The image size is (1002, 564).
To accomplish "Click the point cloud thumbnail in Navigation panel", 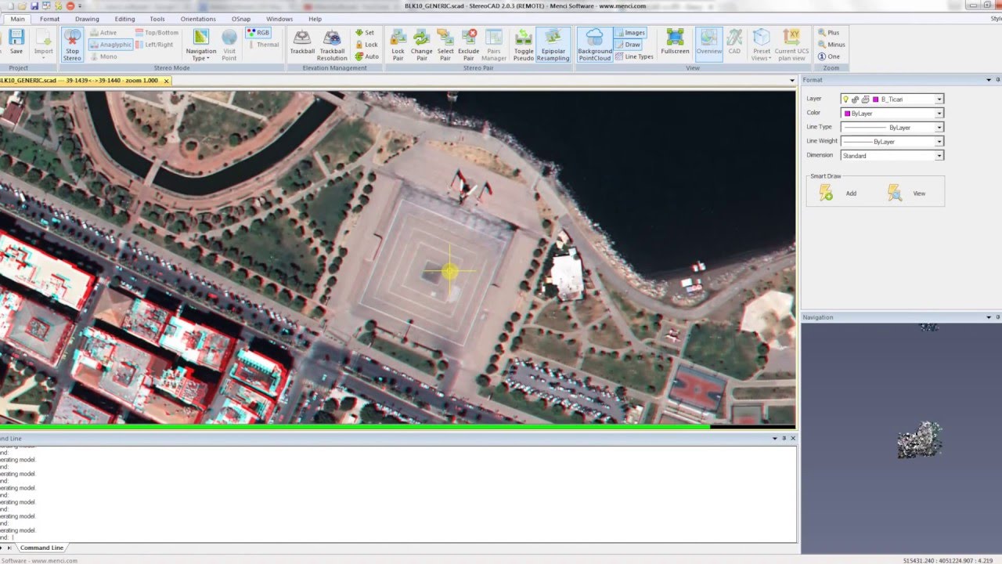I will (919, 439).
